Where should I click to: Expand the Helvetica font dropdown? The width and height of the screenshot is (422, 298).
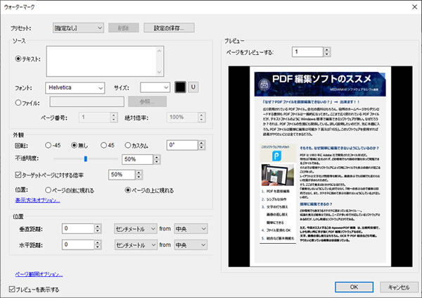click(75, 87)
